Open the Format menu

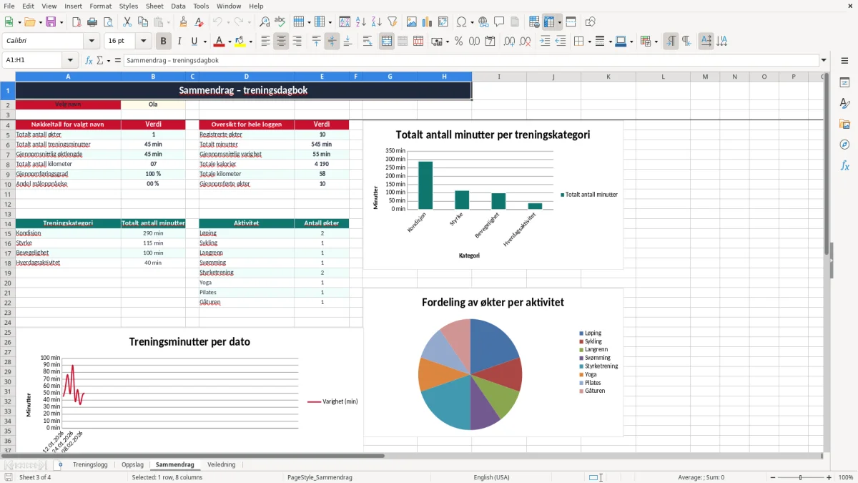click(x=101, y=6)
